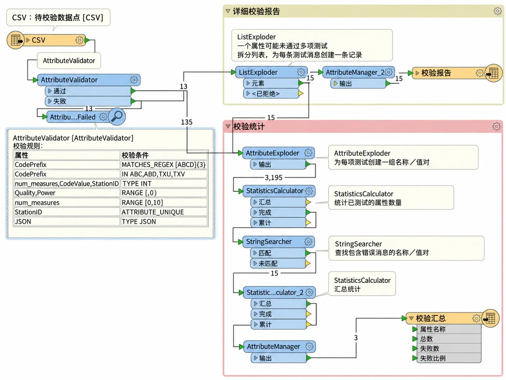Screen dimensions: 506x380
Task: Click the MATCHES_REGEX [ABCD]{3} cell
Action: (x=164, y=165)
